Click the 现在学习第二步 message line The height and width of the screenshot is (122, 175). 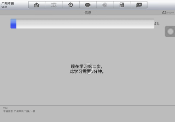coord(87,67)
